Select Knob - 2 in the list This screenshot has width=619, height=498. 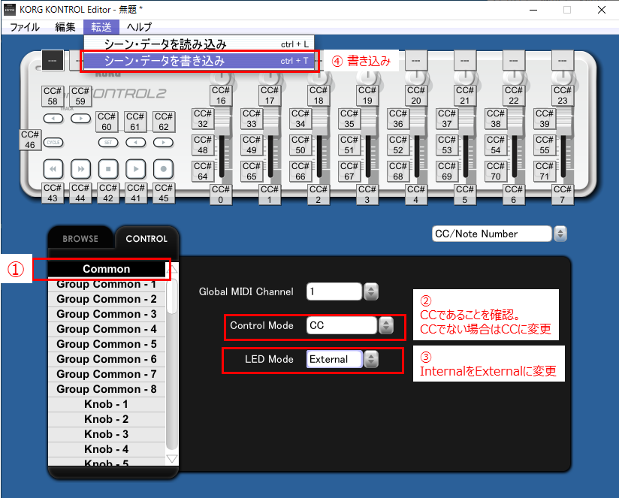click(106, 419)
